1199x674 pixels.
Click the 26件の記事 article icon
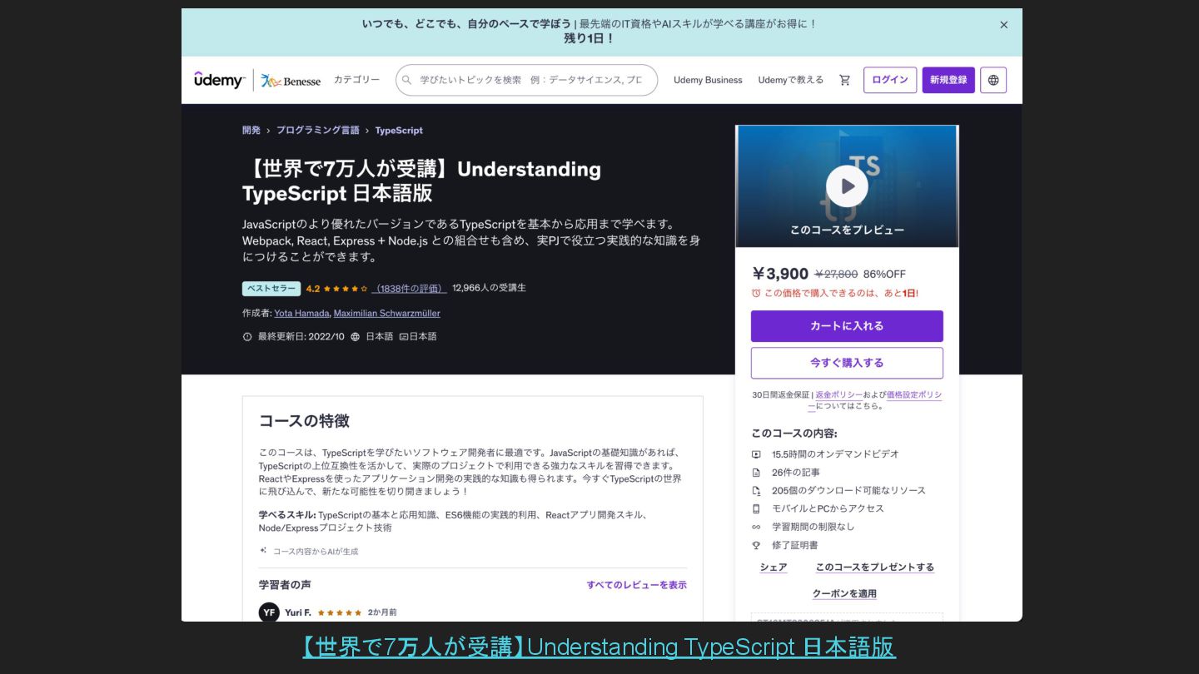pos(756,473)
